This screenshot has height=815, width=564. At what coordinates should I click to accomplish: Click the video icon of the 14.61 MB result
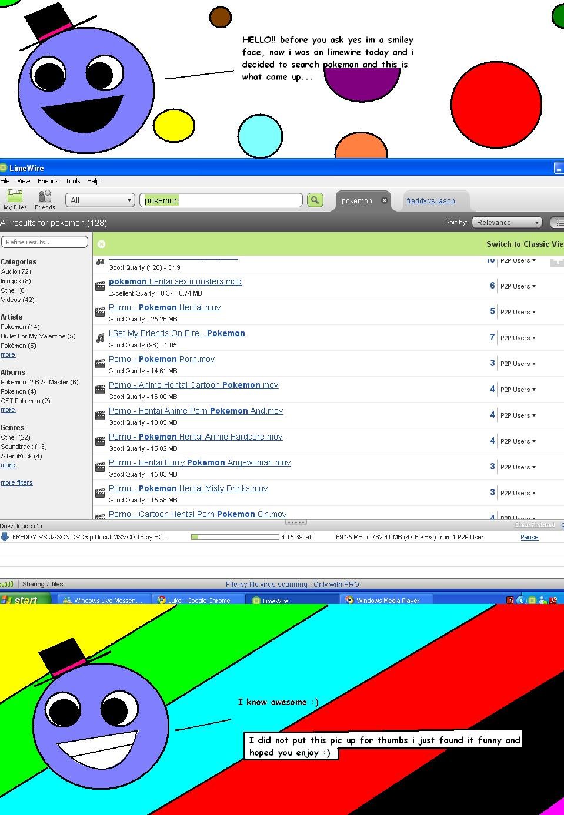coord(100,364)
